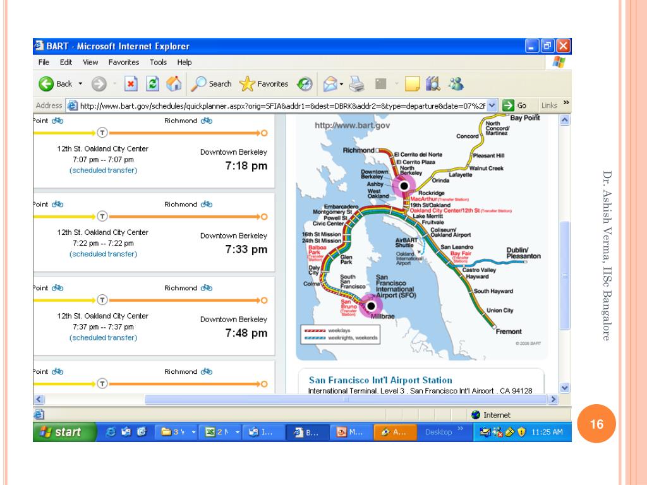
Task: Open the File menu
Action: coord(44,63)
